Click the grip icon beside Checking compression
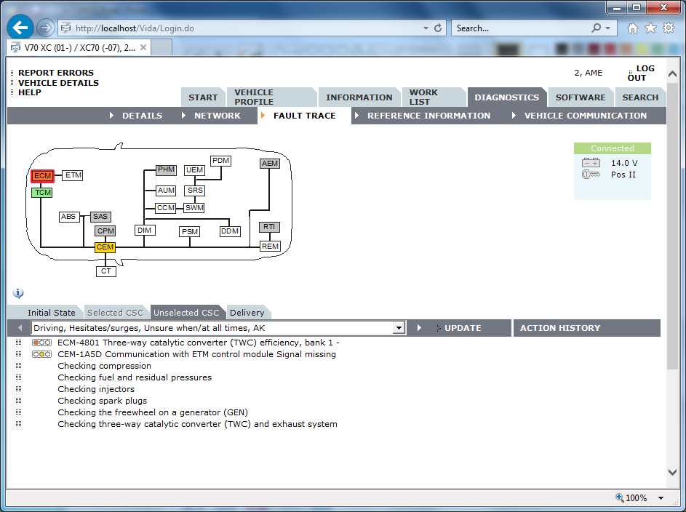 click(x=18, y=366)
